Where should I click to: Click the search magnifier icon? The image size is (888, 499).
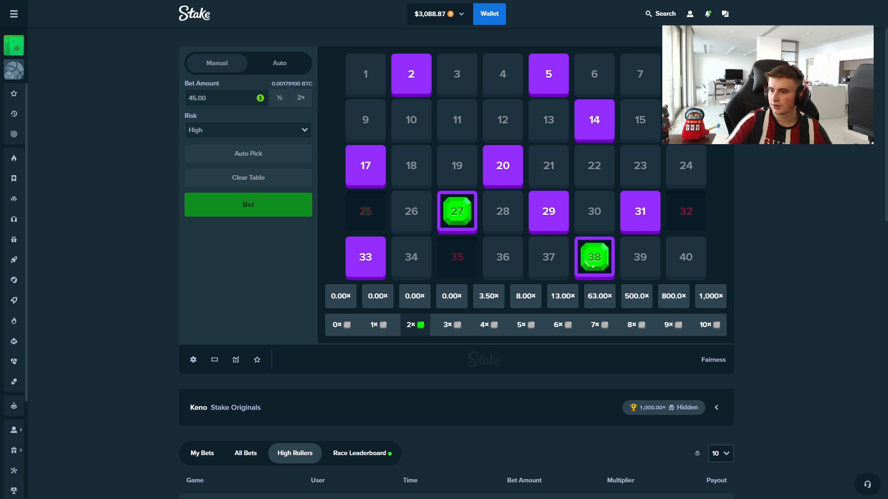coord(648,14)
